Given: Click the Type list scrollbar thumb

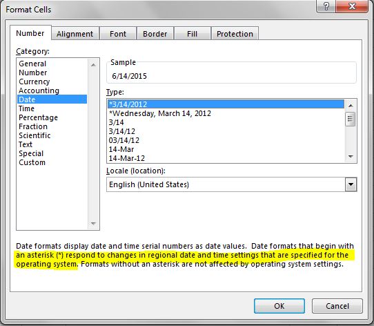Looking at the screenshot, I should pyautogui.click(x=350, y=119).
